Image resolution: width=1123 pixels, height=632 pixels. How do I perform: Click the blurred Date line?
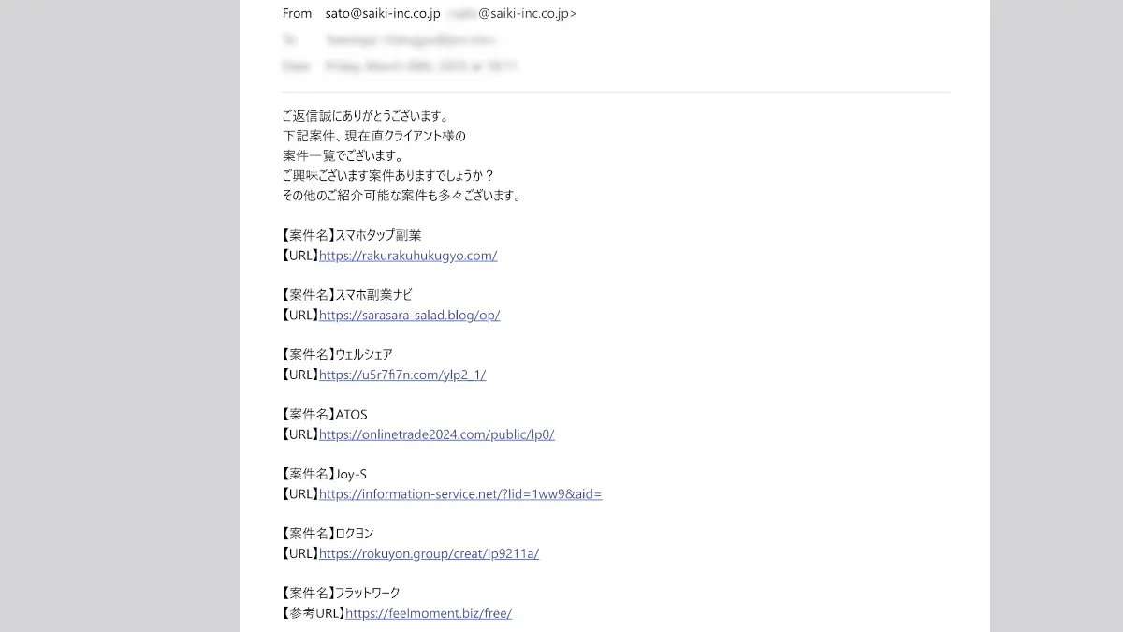401,66
